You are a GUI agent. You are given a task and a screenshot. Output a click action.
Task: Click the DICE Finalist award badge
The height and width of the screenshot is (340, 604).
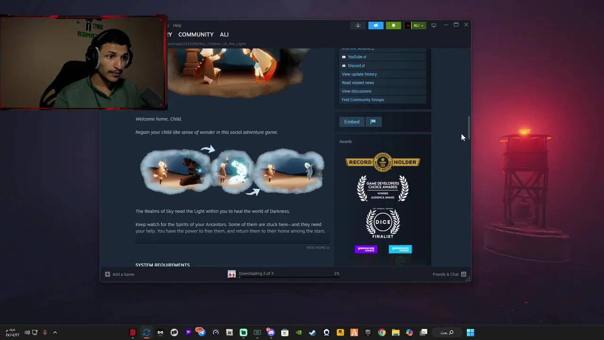pos(383,223)
